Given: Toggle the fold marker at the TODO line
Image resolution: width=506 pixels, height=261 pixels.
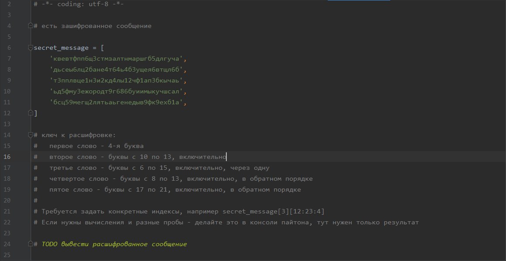Looking at the screenshot, I should click(31, 244).
